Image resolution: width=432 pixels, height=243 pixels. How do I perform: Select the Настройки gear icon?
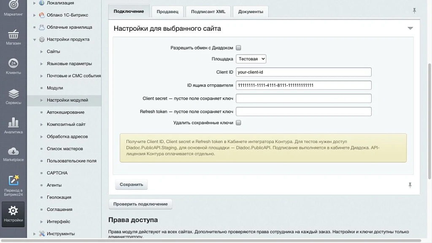13,211
